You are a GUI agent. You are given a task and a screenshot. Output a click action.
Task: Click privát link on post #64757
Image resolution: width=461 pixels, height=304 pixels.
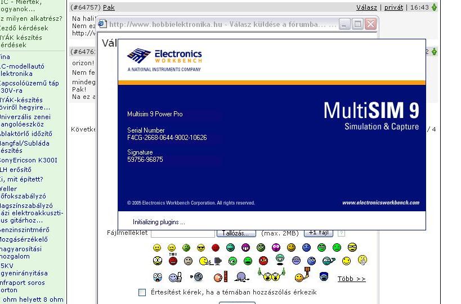393,7
